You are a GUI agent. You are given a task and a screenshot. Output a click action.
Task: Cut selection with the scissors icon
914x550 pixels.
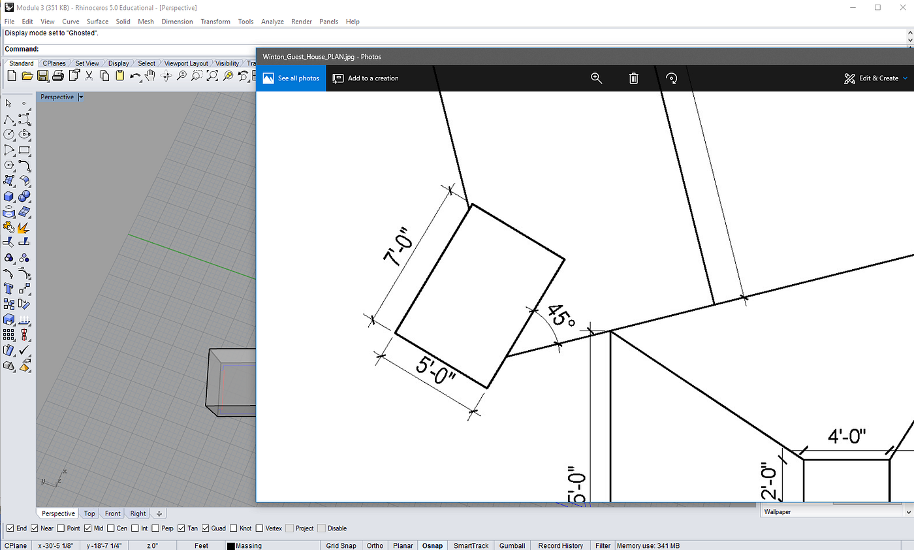click(89, 76)
